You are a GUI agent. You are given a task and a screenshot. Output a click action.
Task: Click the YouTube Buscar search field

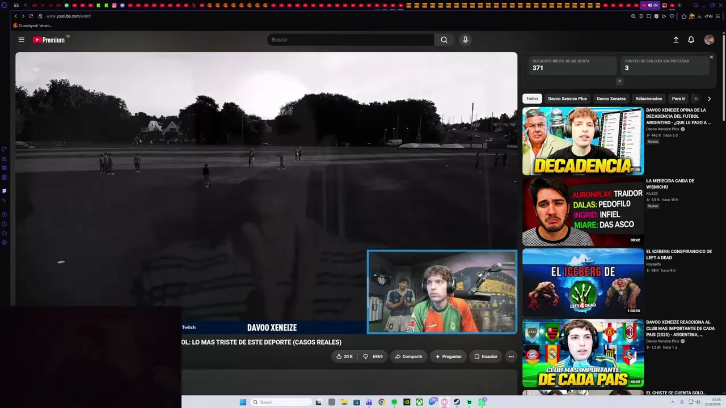pyautogui.click(x=351, y=40)
